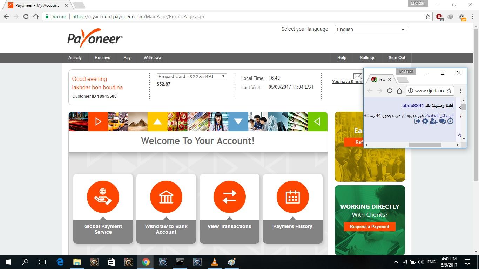Open VLC media player from the taskbar
479x269 pixels.
point(214,262)
